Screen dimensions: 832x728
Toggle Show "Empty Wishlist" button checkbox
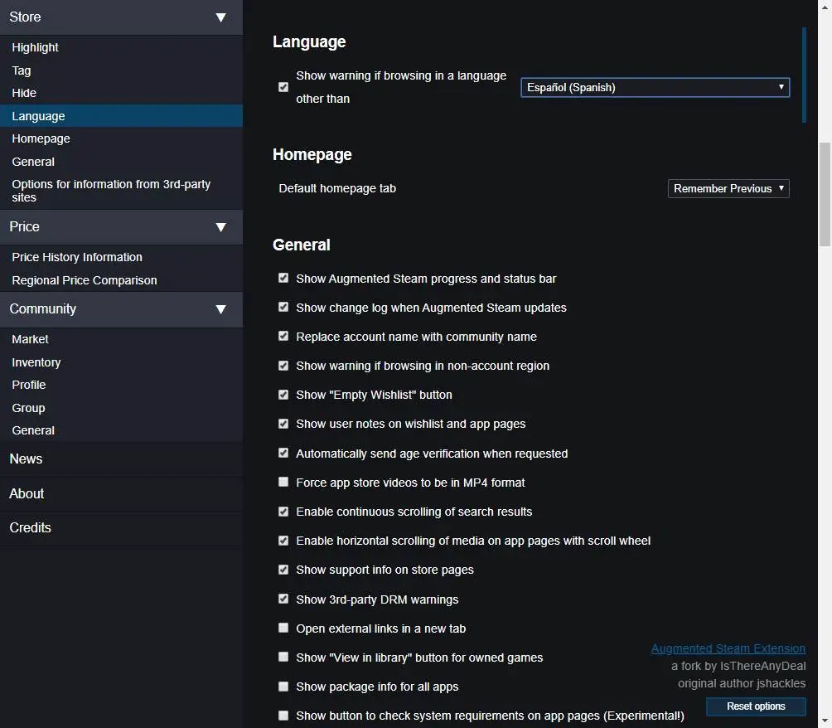pos(283,395)
